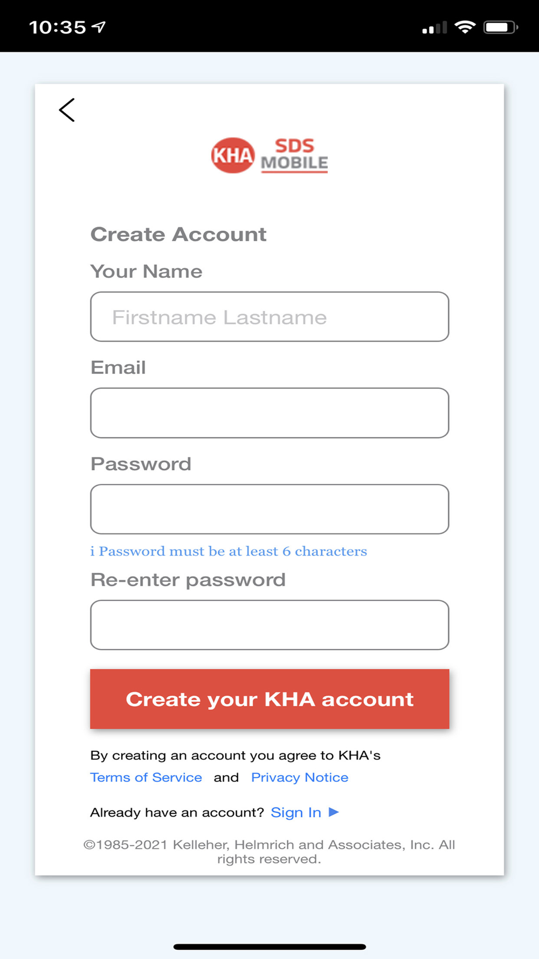Go to Sign In link

[296, 812]
